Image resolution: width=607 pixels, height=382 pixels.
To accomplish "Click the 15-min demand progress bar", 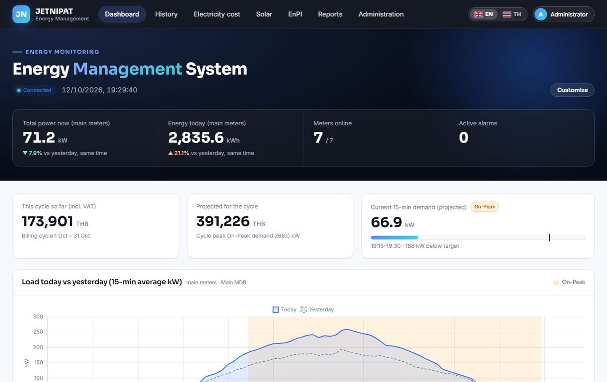I will [x=478, y=237].
